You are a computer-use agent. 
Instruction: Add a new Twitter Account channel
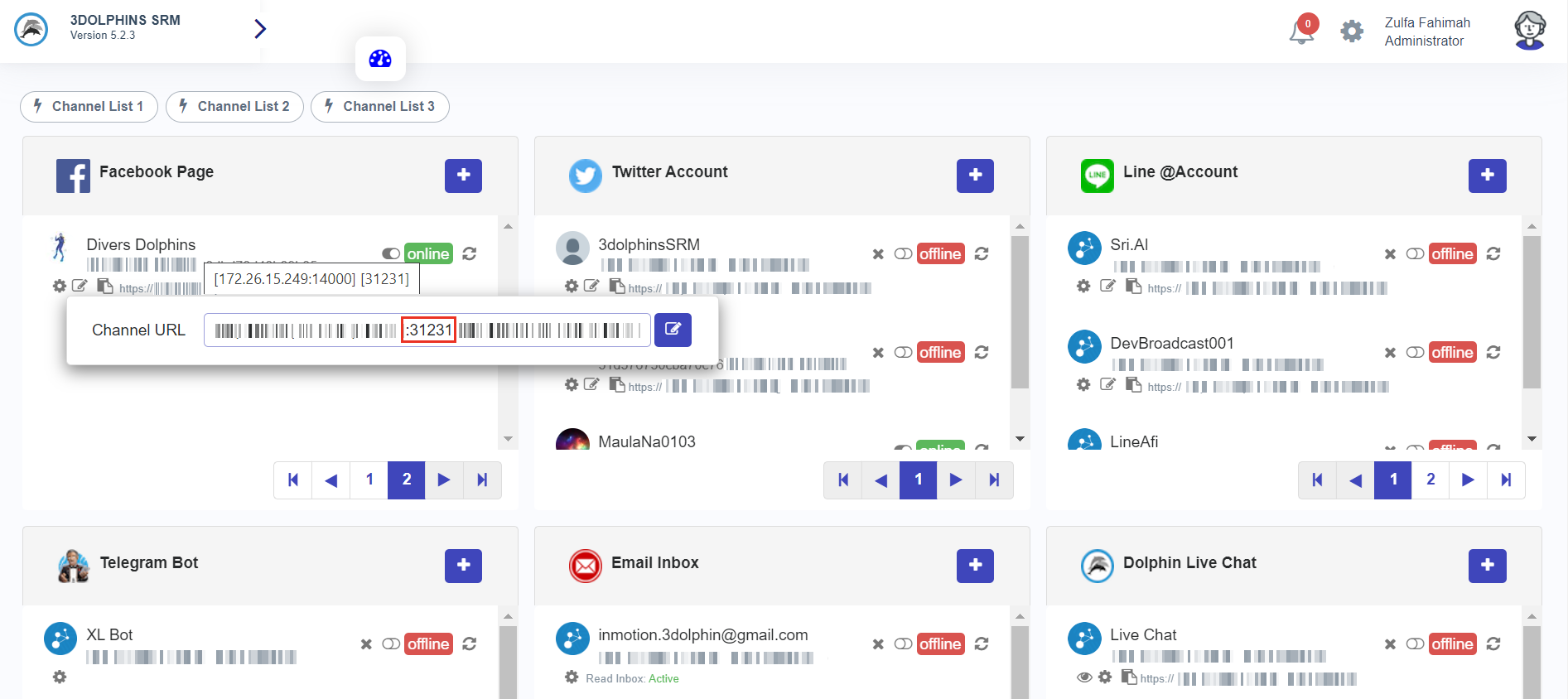[975, 176]
